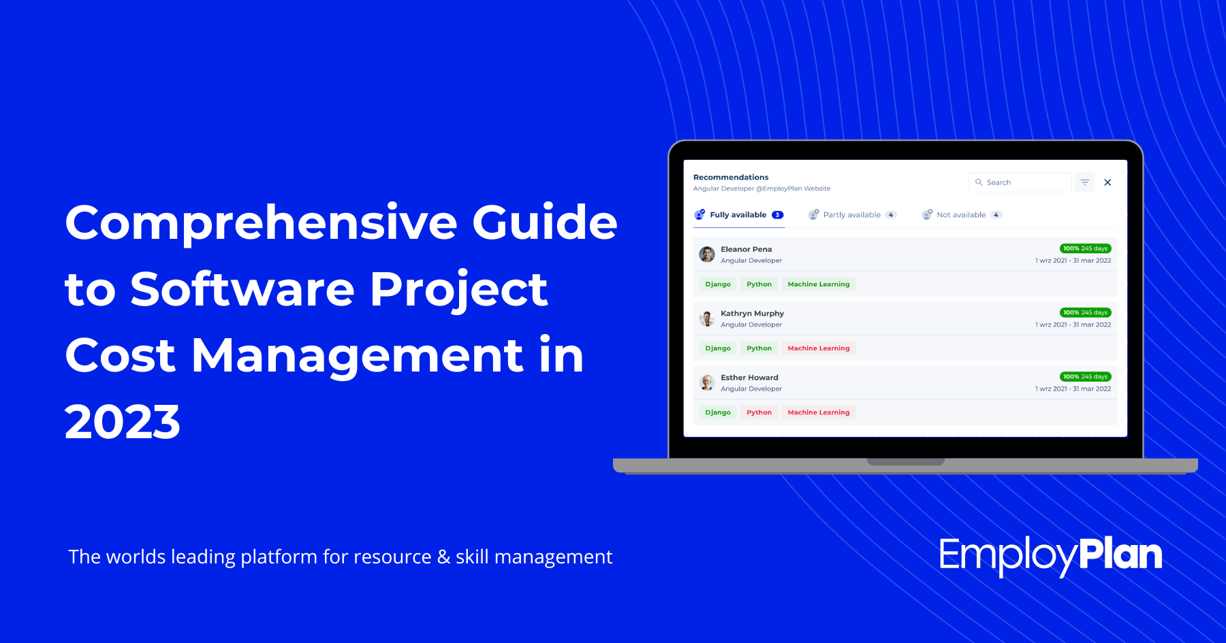Click Angular Developer under Esther Howard
This screenshot has height=643, width=1226.
751,389
